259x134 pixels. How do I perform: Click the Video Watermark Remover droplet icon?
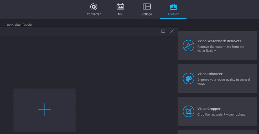pos(188,46)
